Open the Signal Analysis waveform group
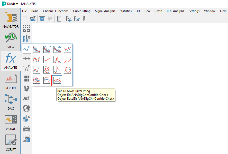The height and width of the screenshot is (154, 228). (x=26, y=58)
